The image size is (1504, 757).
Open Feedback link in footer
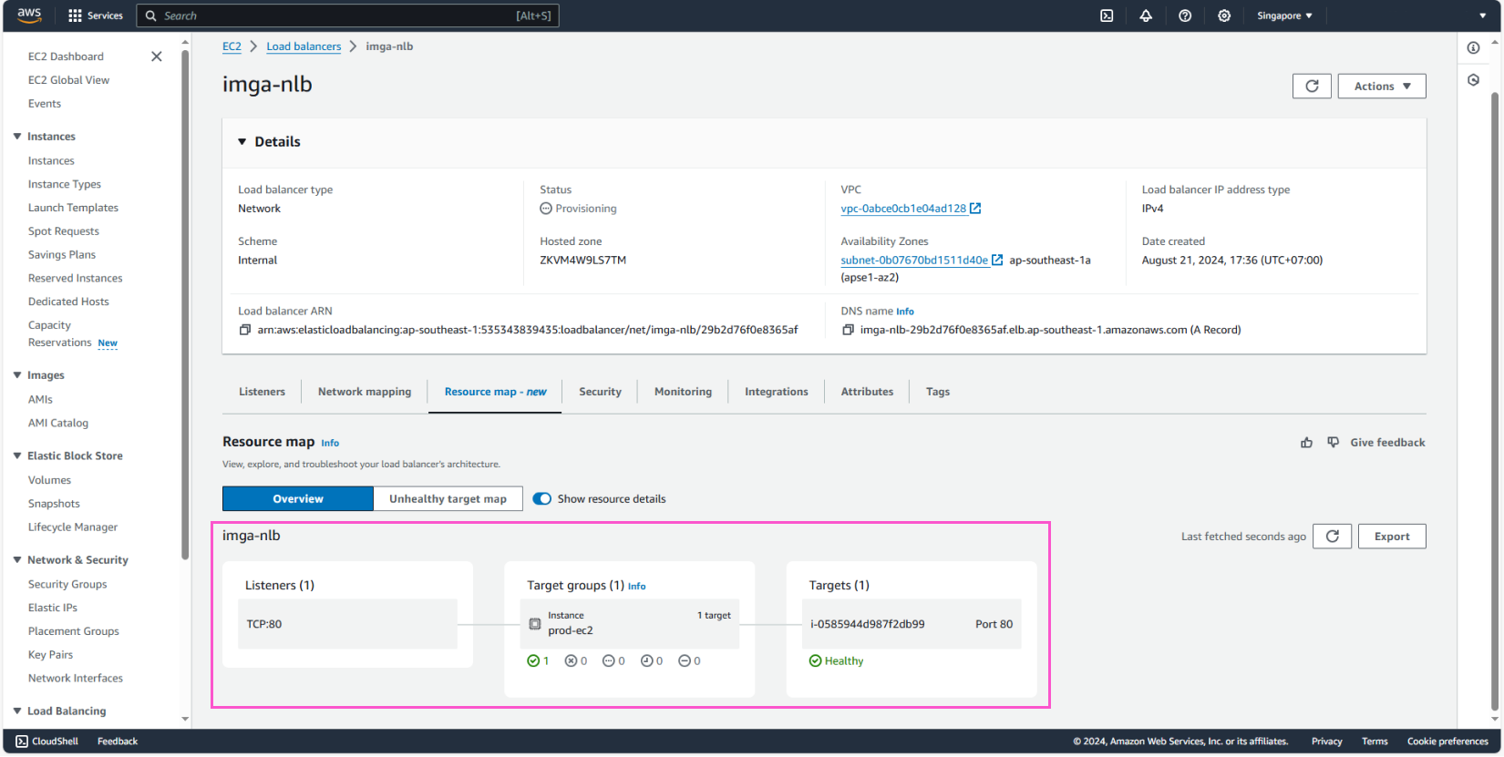point(118,742)
